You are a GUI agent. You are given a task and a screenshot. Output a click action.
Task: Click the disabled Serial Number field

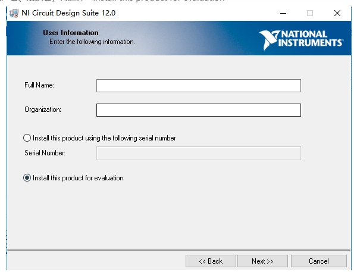[x=199, y=154]
